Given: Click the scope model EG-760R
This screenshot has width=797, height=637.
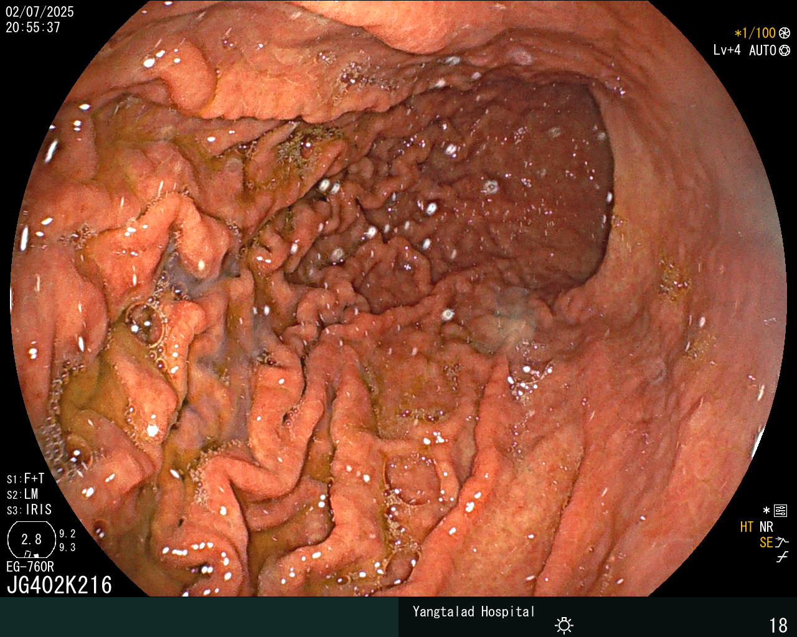Looking at the screenshot, I should (30, 567).
